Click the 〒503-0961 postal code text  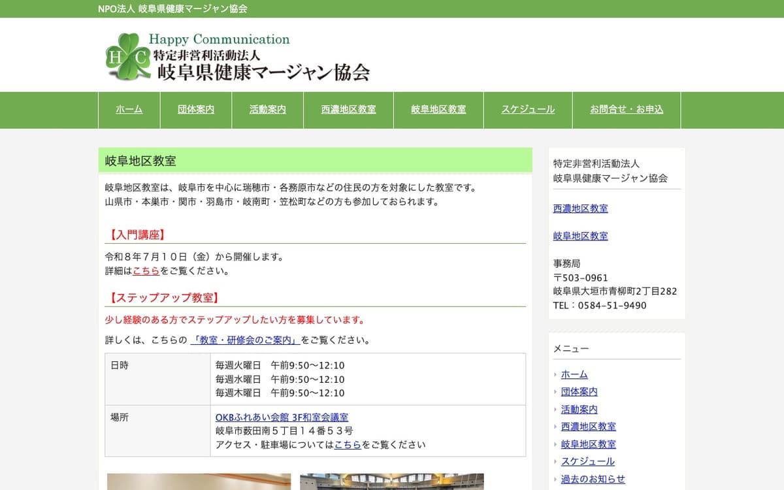point(581,278)
